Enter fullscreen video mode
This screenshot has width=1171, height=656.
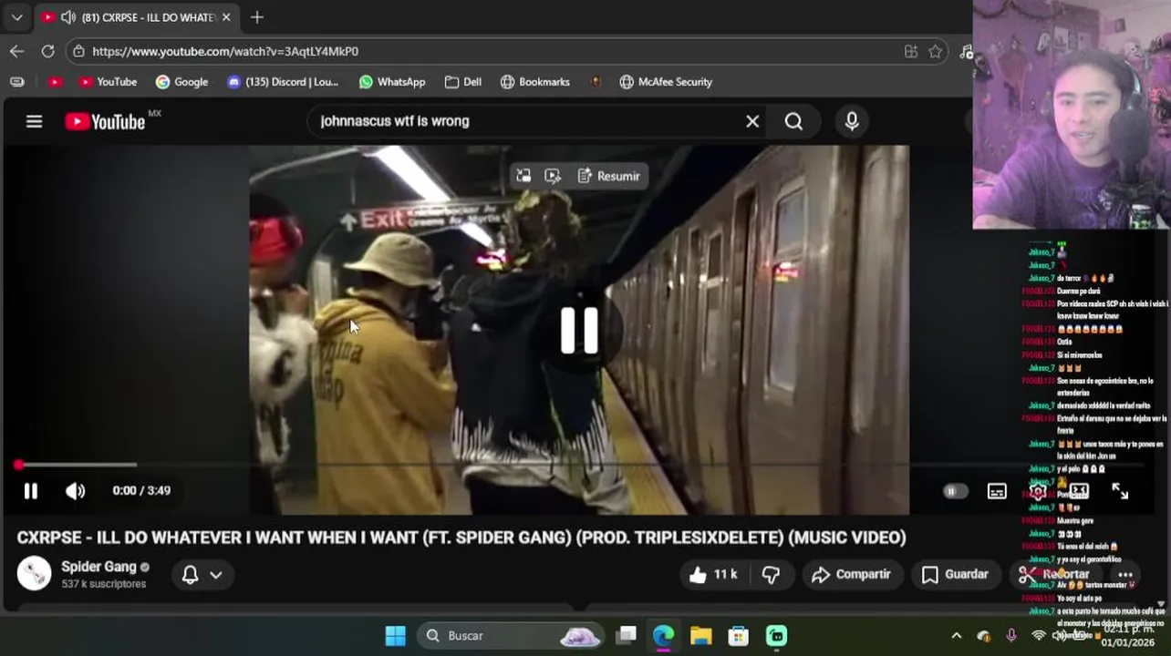coord(1120,491)
